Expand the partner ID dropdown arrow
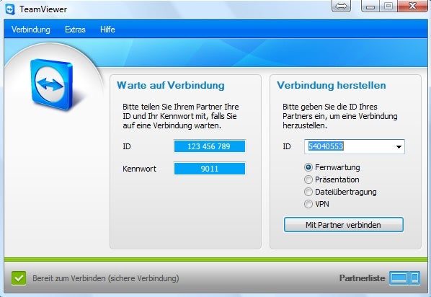 click(399, 146)
